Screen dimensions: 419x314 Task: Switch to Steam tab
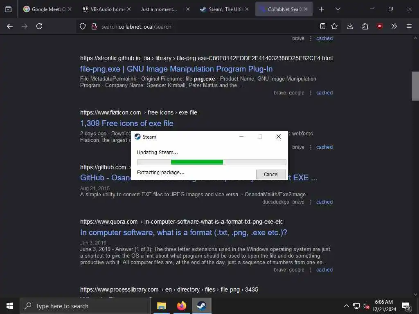[224, 9]
